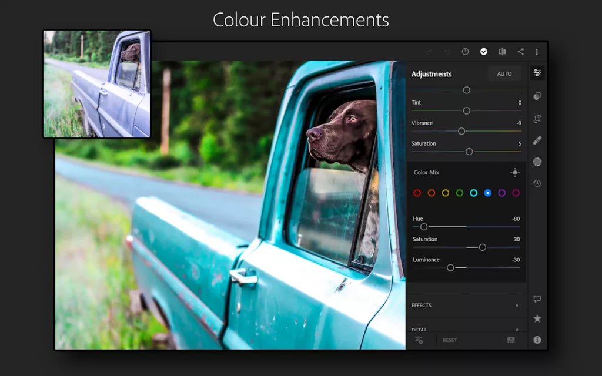
Task: Select the adjustments sliders panel icon
Action: pos(537,73)
